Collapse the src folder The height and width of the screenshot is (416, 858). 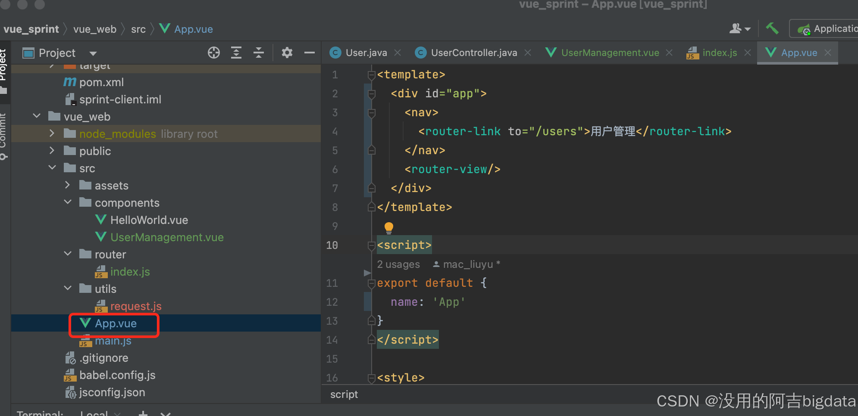coord(52,168)
